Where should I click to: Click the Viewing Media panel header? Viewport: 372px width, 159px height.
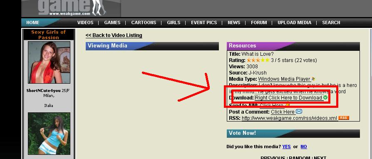click(x=152, y=46)
